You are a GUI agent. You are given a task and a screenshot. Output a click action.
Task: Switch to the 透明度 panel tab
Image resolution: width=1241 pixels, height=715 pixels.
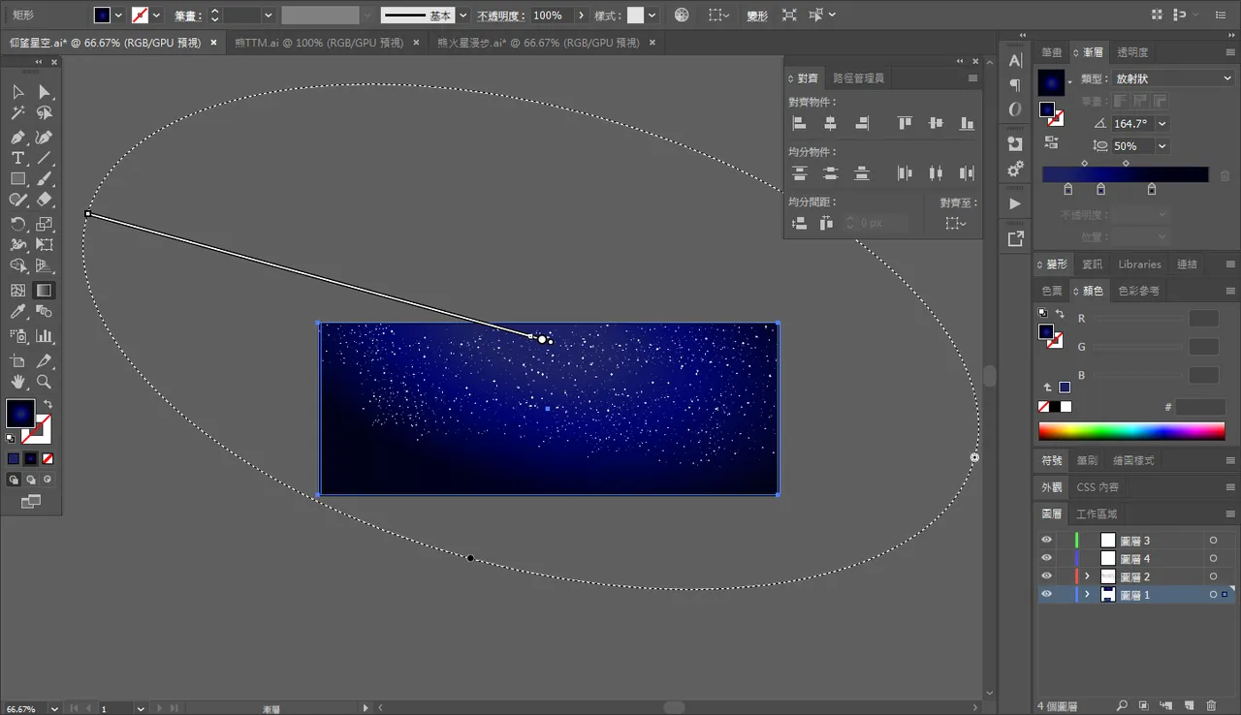tap(1132, 52)
